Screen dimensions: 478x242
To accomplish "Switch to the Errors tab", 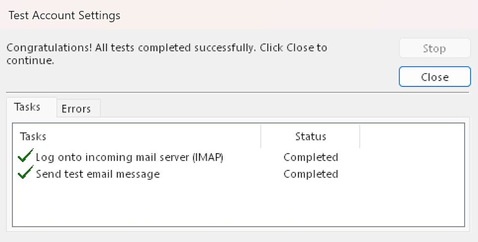I will coord(77,109).
